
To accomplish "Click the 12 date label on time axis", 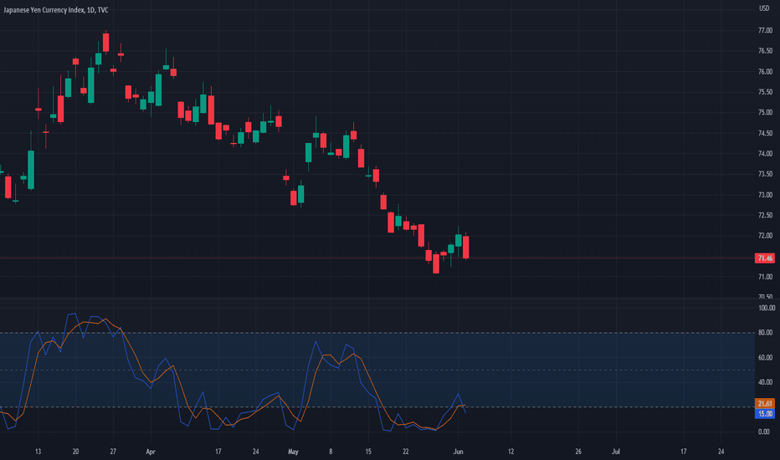I will (511, 452).
